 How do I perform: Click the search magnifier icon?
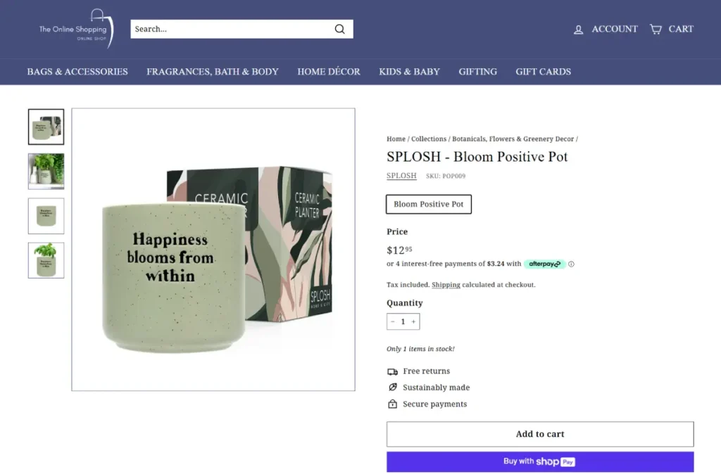click(339, 29)
